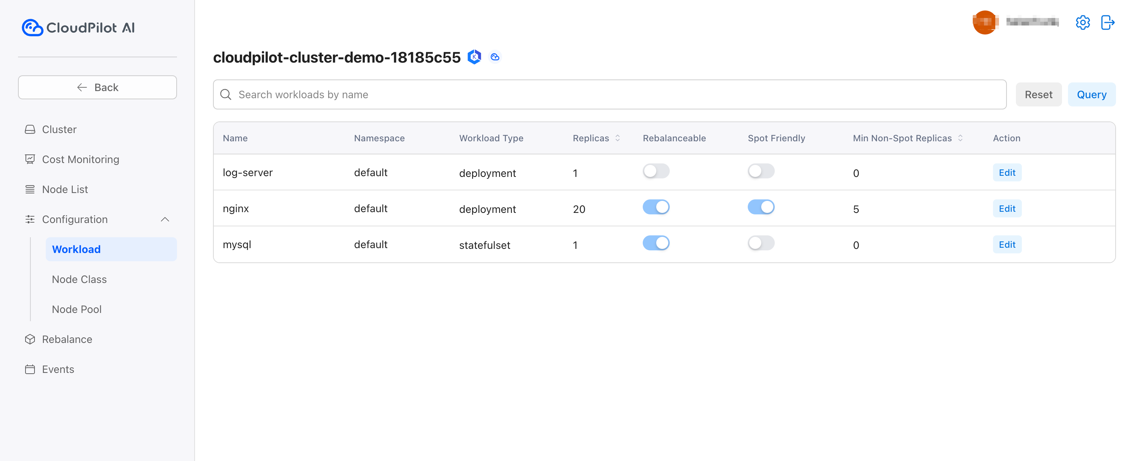Select Node Class under Configuration
This screenshot has height=461, width=1134.
click(79, 279)
